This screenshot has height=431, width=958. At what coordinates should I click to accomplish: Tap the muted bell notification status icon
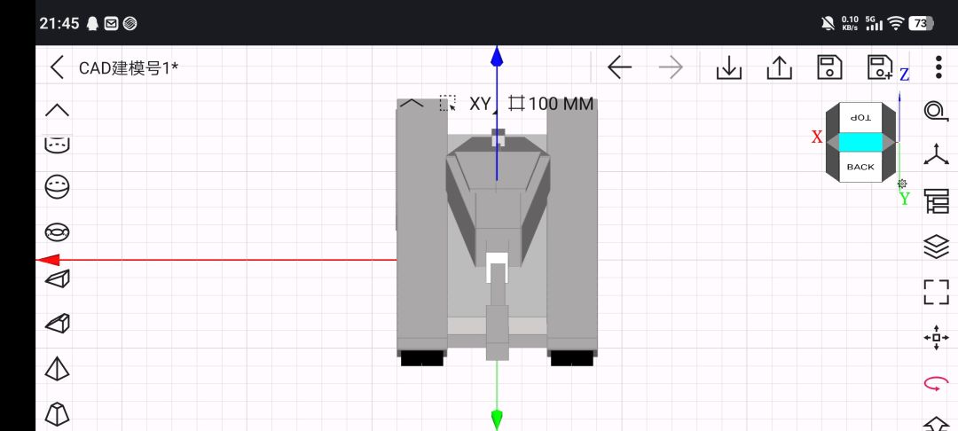(x=828, y=23)
